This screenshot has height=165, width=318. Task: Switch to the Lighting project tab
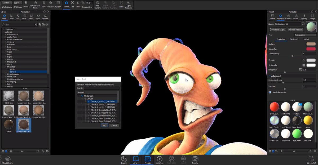(304, 17)
